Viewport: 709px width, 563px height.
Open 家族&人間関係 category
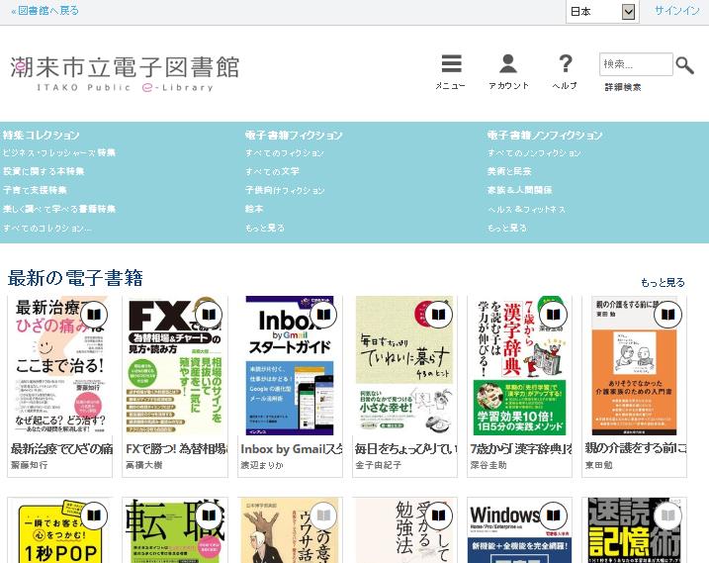tap(519, 190)
